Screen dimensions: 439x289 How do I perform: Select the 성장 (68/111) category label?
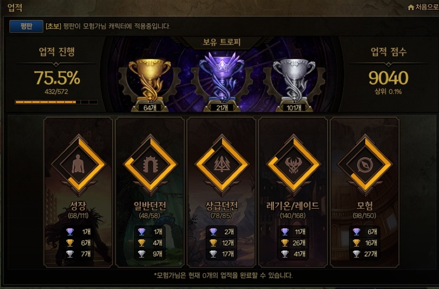[78, 210]
